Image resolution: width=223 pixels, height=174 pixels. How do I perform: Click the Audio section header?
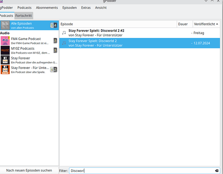(5, 33)
